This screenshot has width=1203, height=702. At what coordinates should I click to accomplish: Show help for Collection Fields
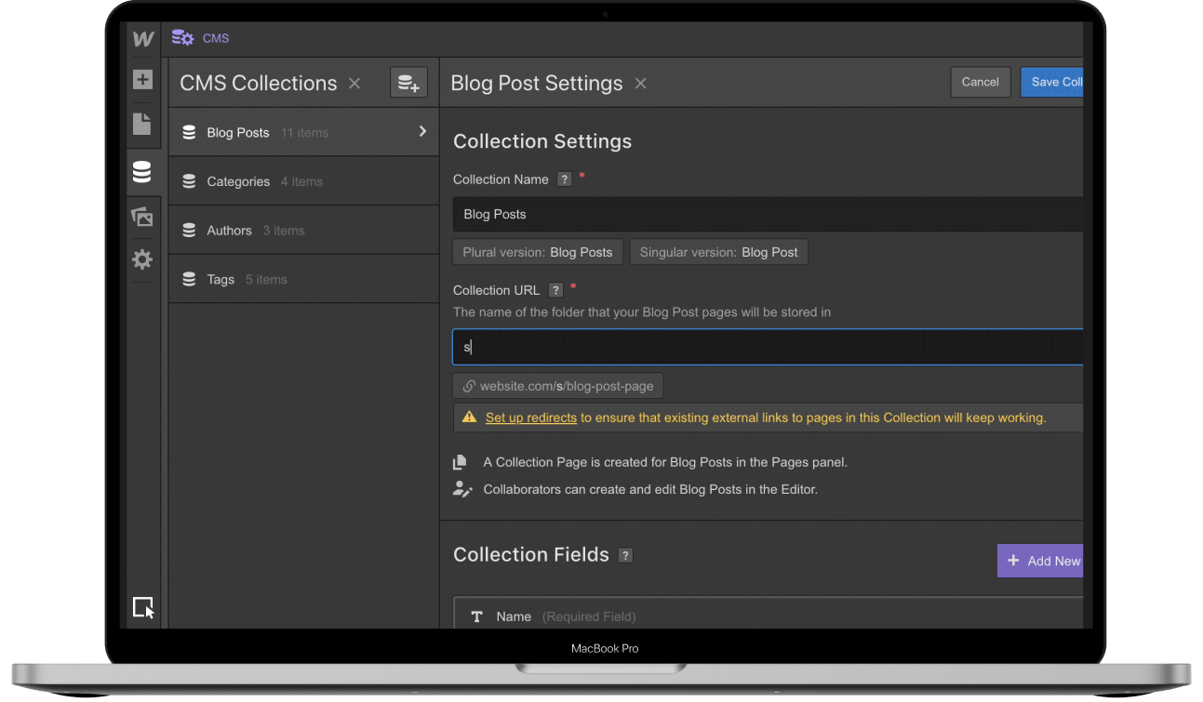pyautogui.click(x=626, y=555)
